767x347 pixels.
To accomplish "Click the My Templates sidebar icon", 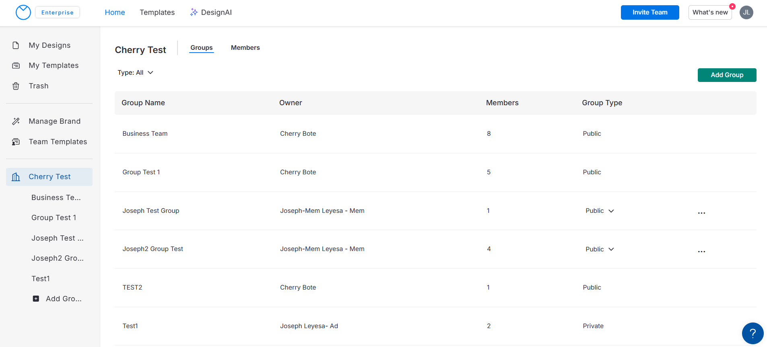I will (x=16, y=65).
